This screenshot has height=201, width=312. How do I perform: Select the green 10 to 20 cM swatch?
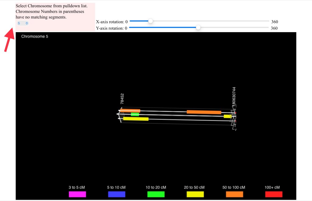[156, 194]
